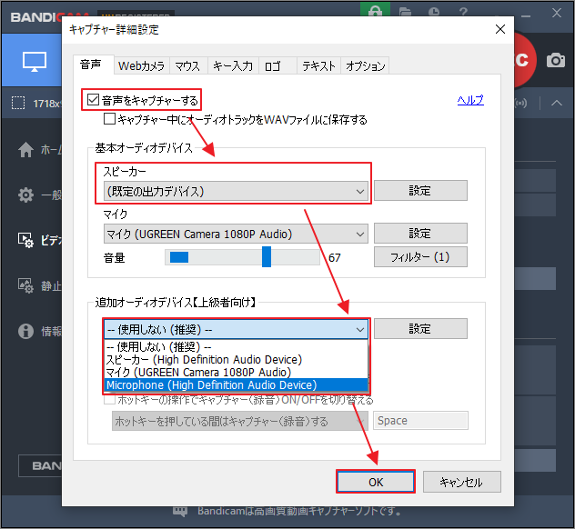This screenshot has height=529, width=575.
Task: Close the capture settings dialog
Action: tap(500, 29)
